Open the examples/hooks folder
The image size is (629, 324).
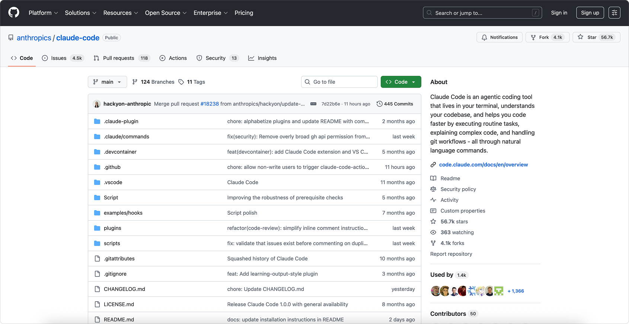click(123, 213)
